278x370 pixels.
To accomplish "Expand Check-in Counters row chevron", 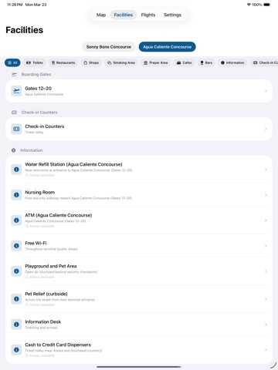I will pos(266,129).
